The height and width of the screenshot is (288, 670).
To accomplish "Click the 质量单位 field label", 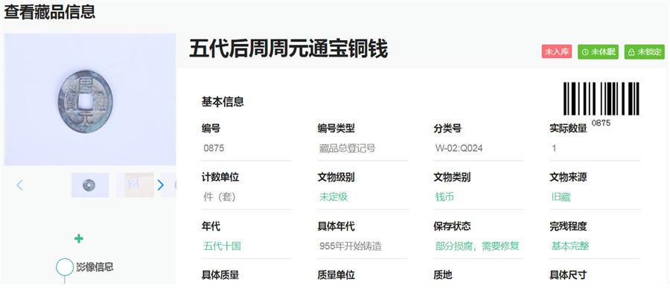I will coord(336,275).
